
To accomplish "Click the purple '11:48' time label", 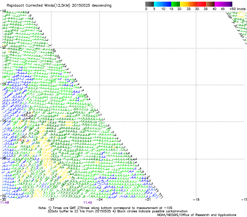I will pyautogui.click(x=5, y=203).
